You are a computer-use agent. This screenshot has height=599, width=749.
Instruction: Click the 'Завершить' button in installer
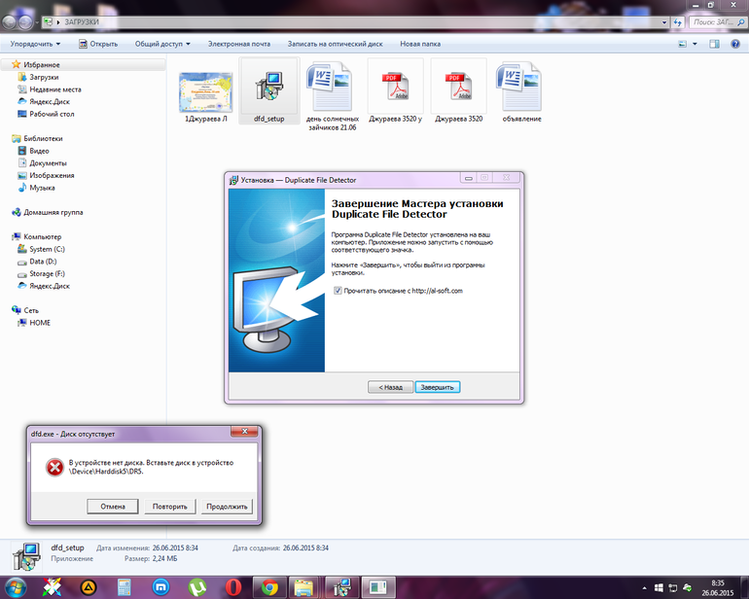pyautogui.click(x=437, y=386)
